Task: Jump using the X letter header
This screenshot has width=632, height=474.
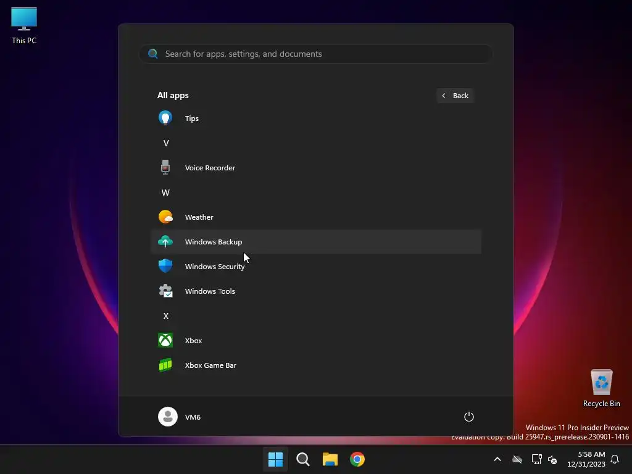Action: click(165, 316)
